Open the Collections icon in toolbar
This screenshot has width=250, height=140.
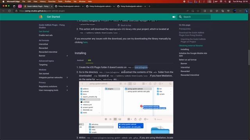point(223,11)
